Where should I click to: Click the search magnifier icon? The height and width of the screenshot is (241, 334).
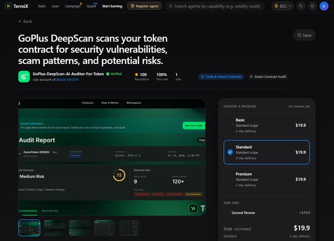click(x=170, y=6)
